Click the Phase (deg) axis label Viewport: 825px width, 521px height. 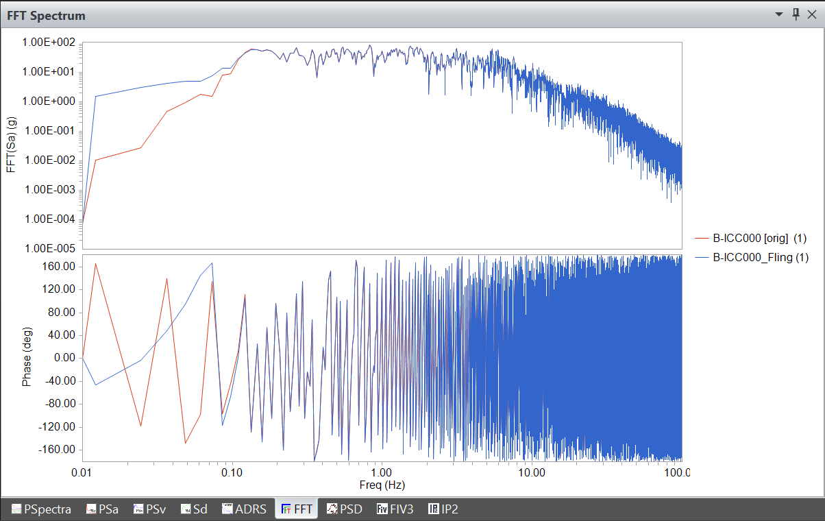(27, 357)
